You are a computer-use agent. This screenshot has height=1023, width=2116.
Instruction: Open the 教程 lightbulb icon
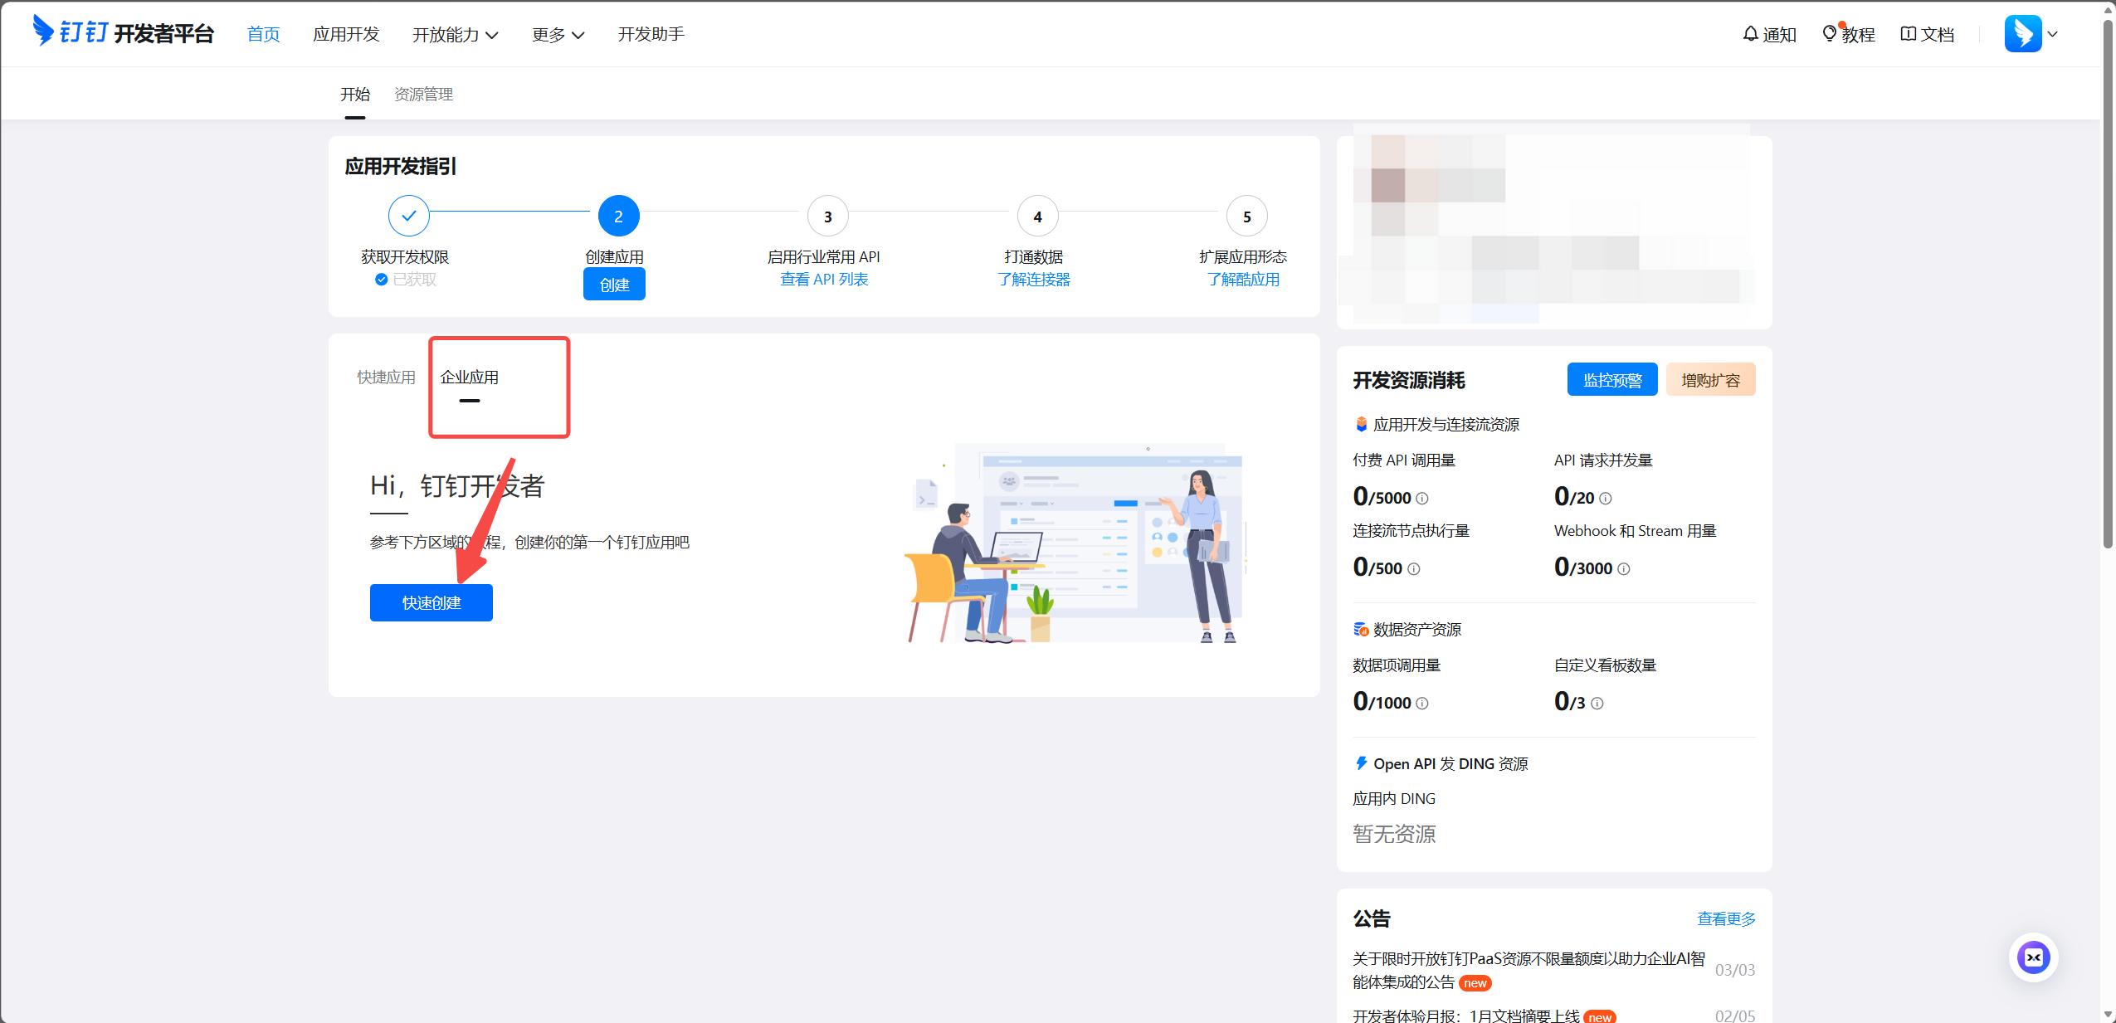(x=1829, y=34)
